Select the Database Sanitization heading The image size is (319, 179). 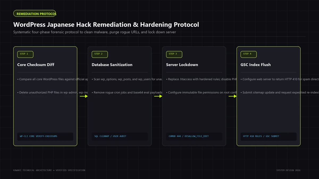[x=112, y=65]
